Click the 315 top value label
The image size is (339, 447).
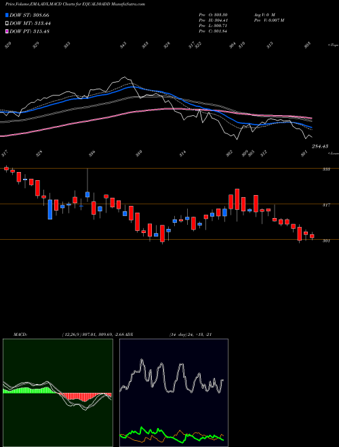270,45
